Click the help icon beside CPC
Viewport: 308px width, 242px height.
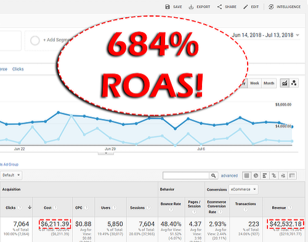[x=86, y=208]
